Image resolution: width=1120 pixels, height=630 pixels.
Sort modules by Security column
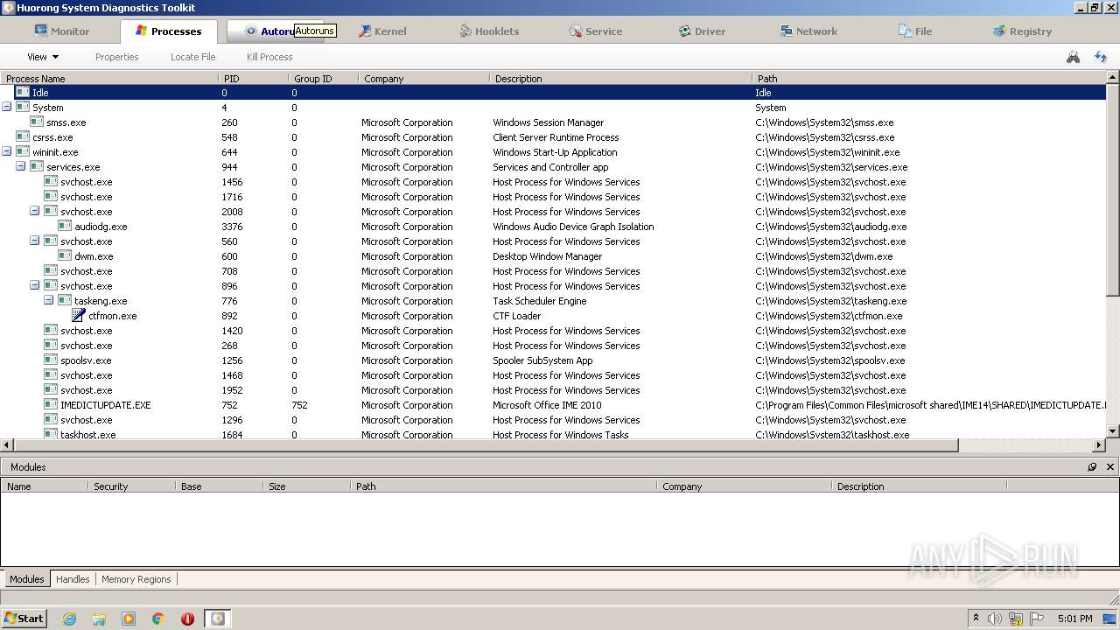tap(131, 486)
